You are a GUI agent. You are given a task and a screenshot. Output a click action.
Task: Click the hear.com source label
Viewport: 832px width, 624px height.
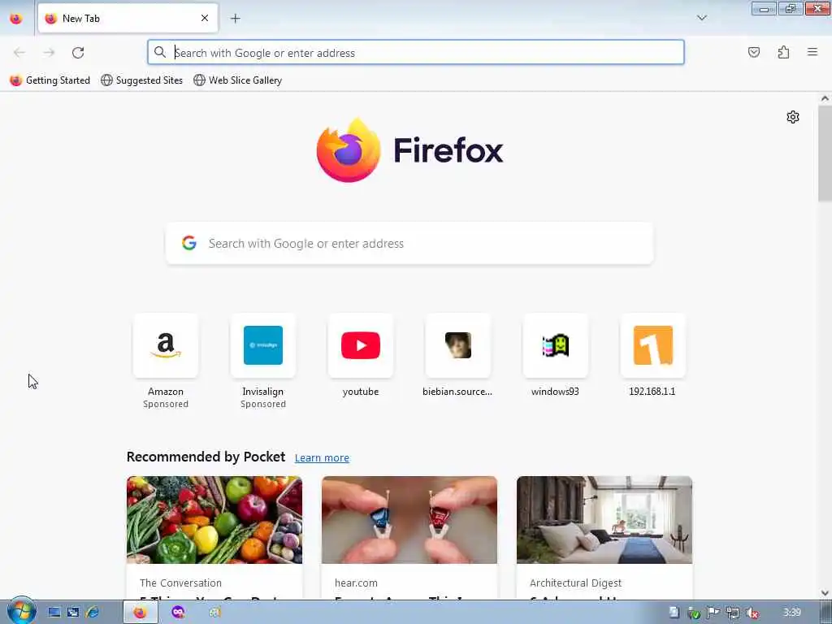tap(356, 583)
